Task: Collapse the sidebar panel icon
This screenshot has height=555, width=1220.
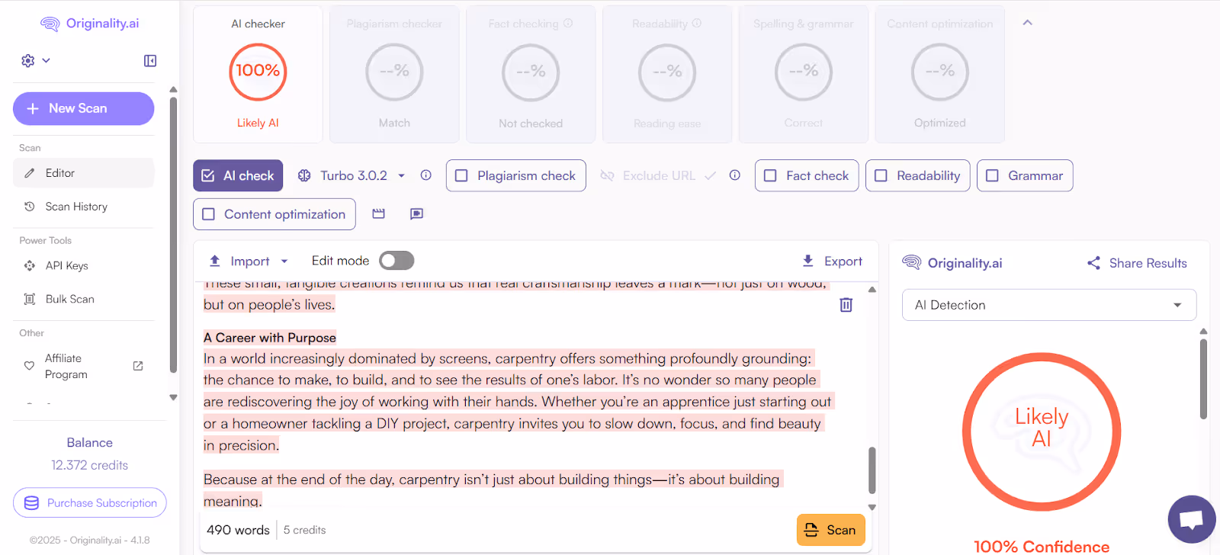Action: pyautogui.click(x=150, y=60)
